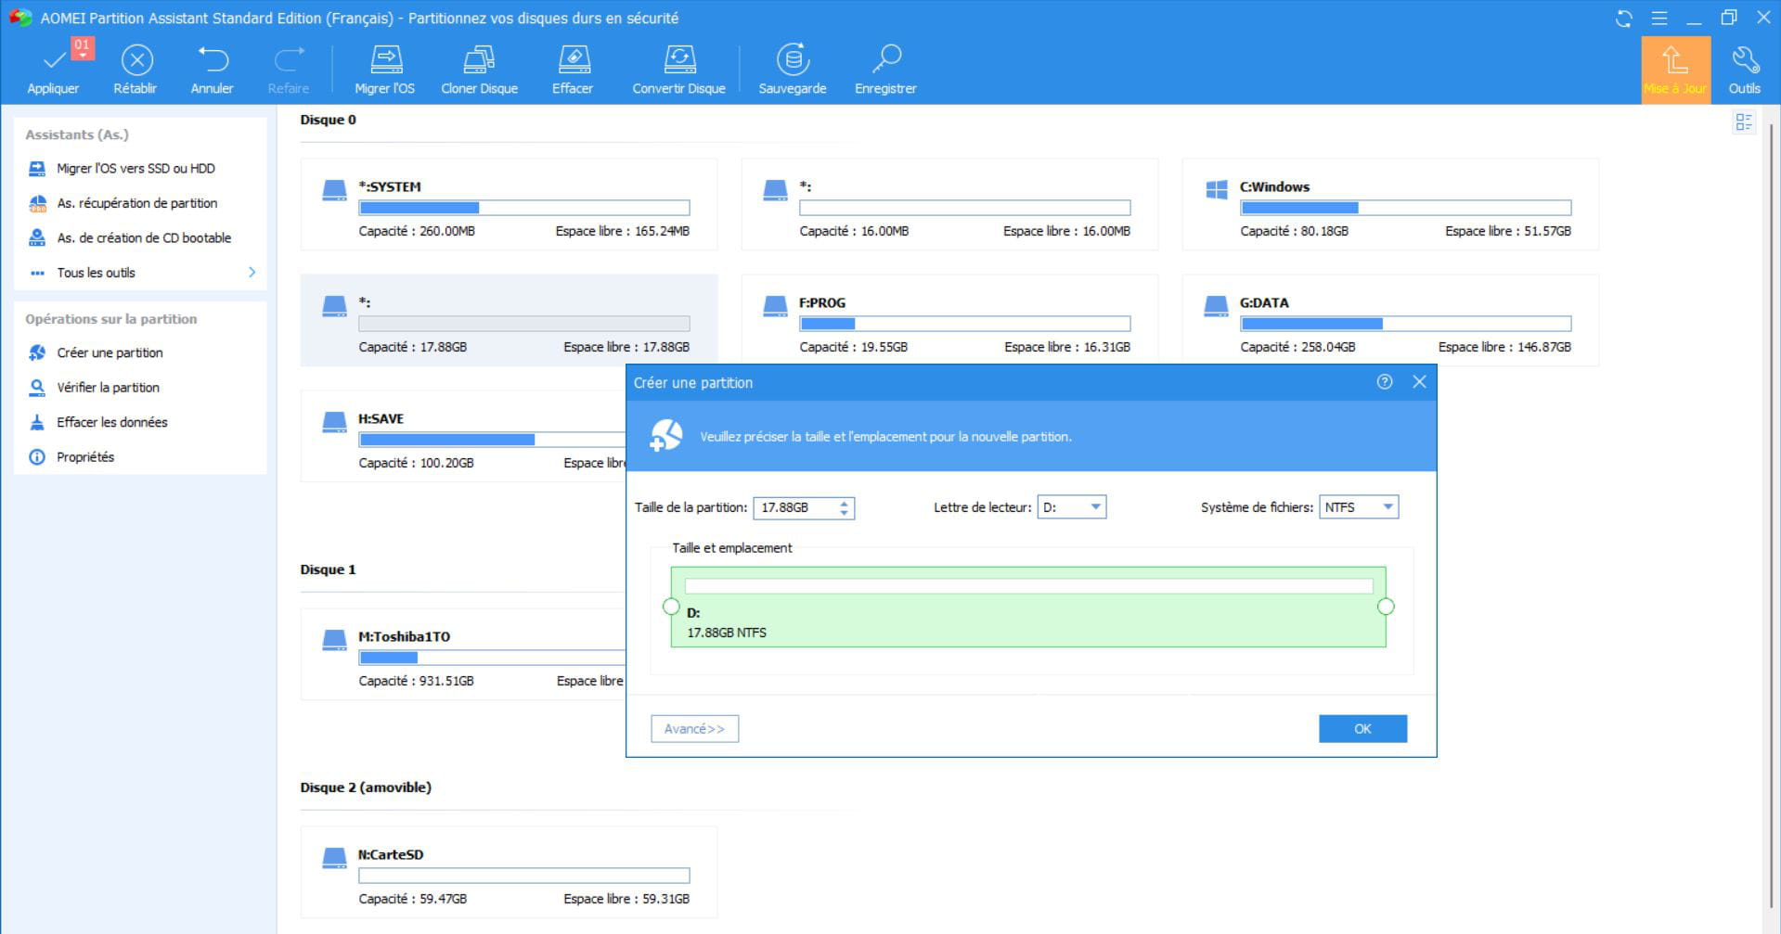The image size is (1781, 934).
Task: Select the G:DATA partition card
Action: click(1389, 320)
